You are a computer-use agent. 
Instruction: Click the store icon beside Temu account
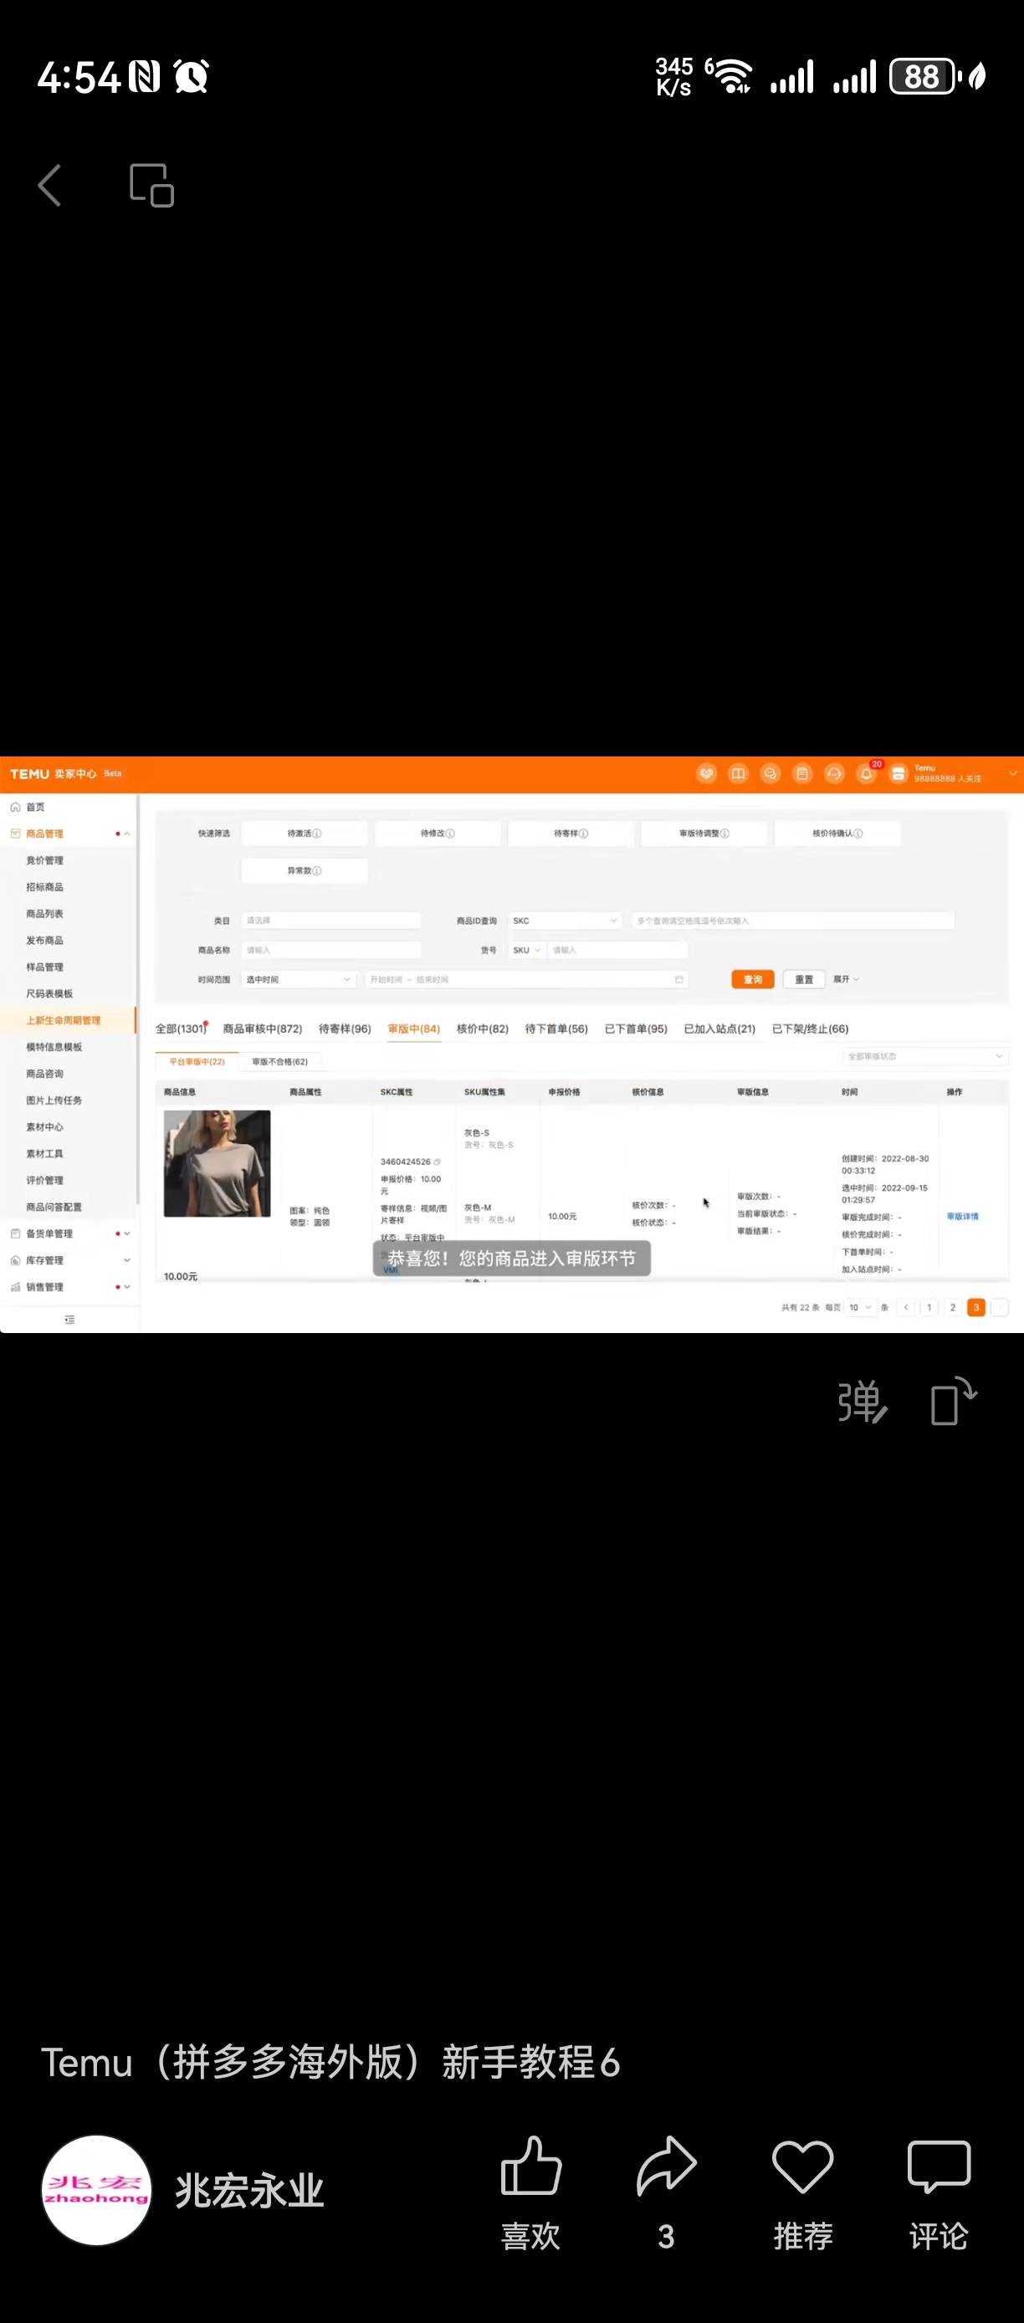point(898,774)
